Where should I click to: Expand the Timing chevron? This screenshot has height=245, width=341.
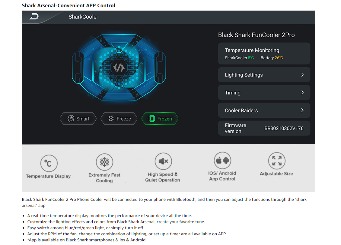pyautogui.click(x=302, y=93)
